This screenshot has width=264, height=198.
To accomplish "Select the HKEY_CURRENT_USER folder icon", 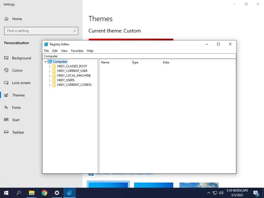I will [54, 71].
